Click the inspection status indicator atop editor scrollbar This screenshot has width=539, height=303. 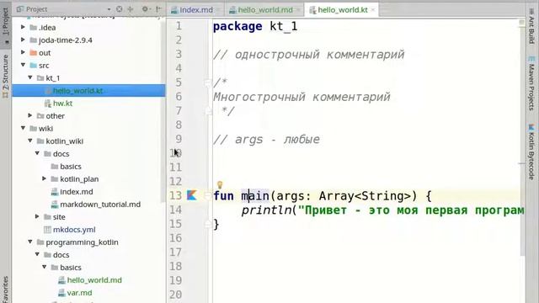522,23
